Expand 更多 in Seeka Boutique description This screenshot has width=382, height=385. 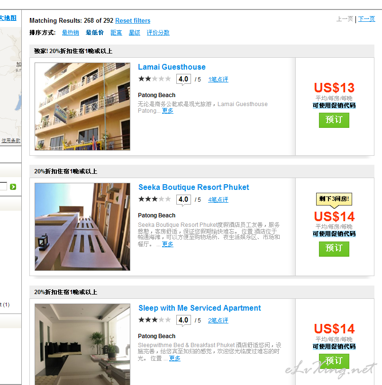[168, 244]
